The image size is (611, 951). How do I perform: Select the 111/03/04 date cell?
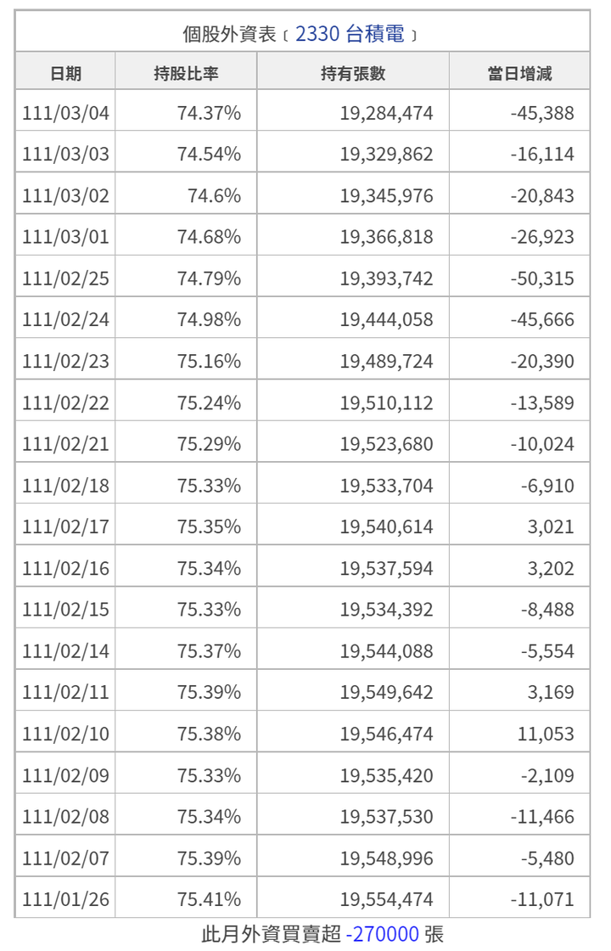[65, 113]
